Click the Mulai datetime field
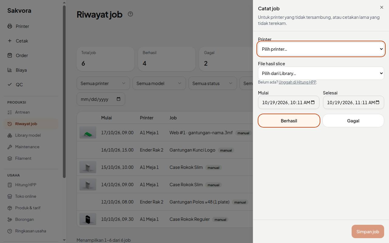The image size is (389, 243). (289, 102)
